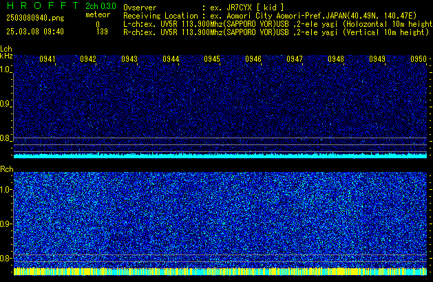
Task: Click the 1.0 frequency label in Lch panel
Action: point(6,69)
